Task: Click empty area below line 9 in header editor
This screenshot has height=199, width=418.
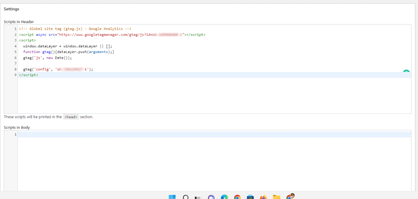Action: tap(214, 95)
